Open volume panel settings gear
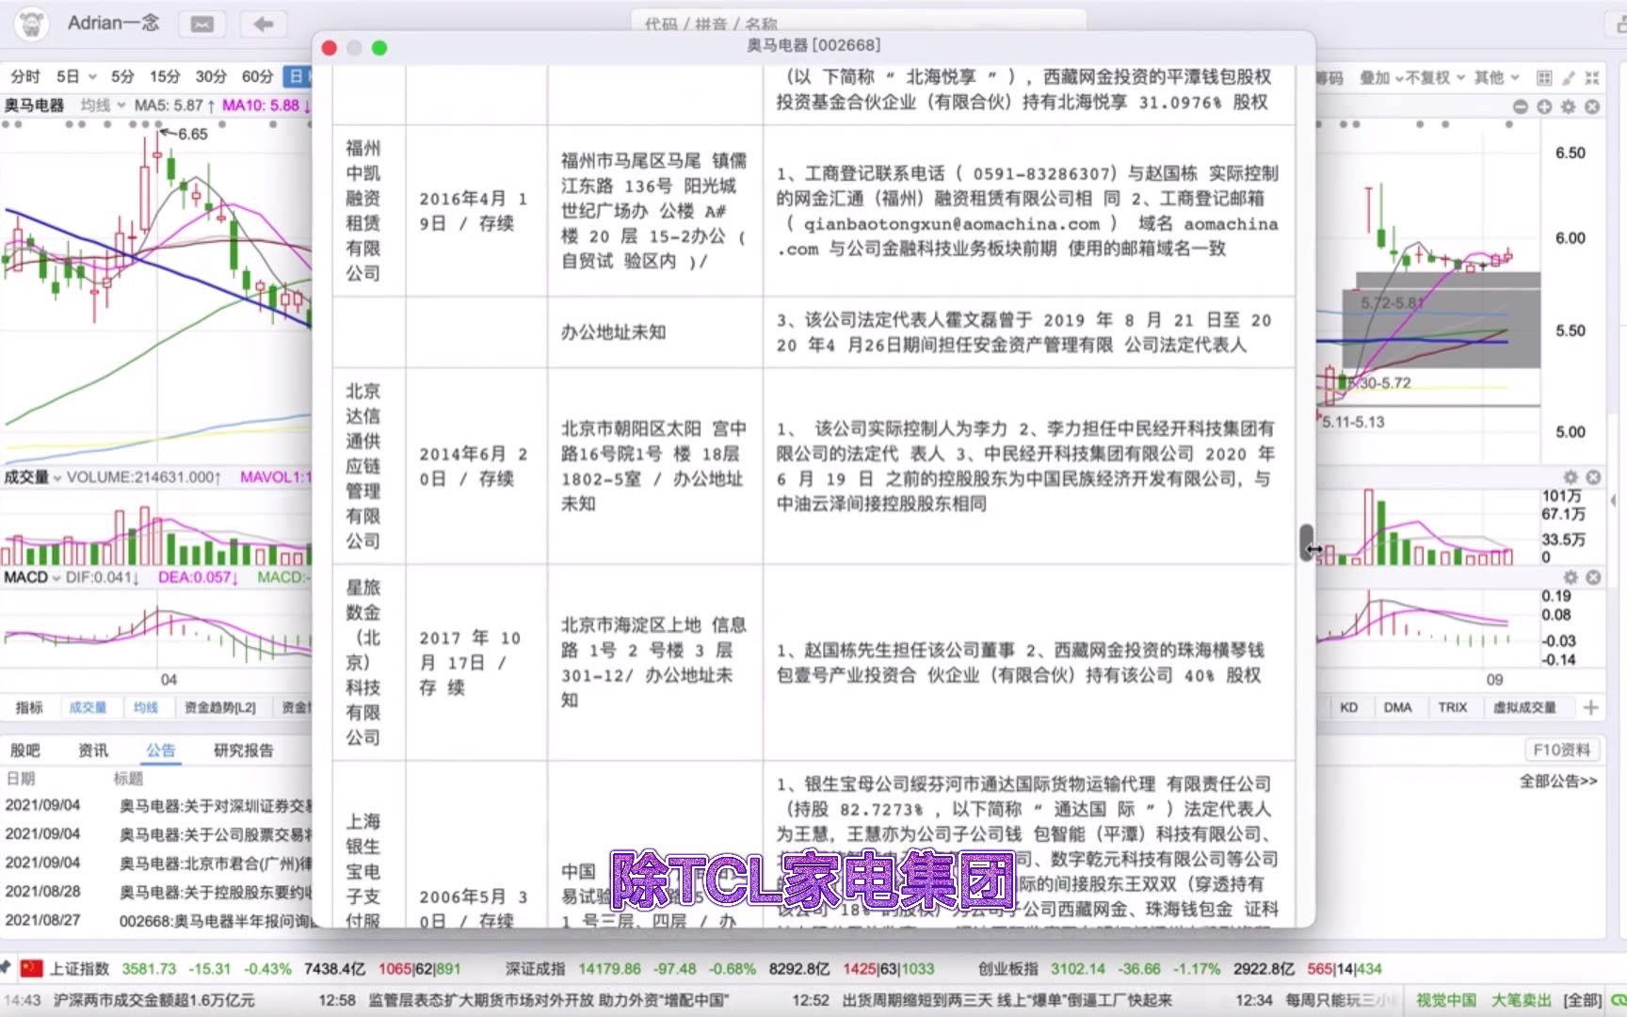Screen dimensions: 1627x1017 [1571, 477]
